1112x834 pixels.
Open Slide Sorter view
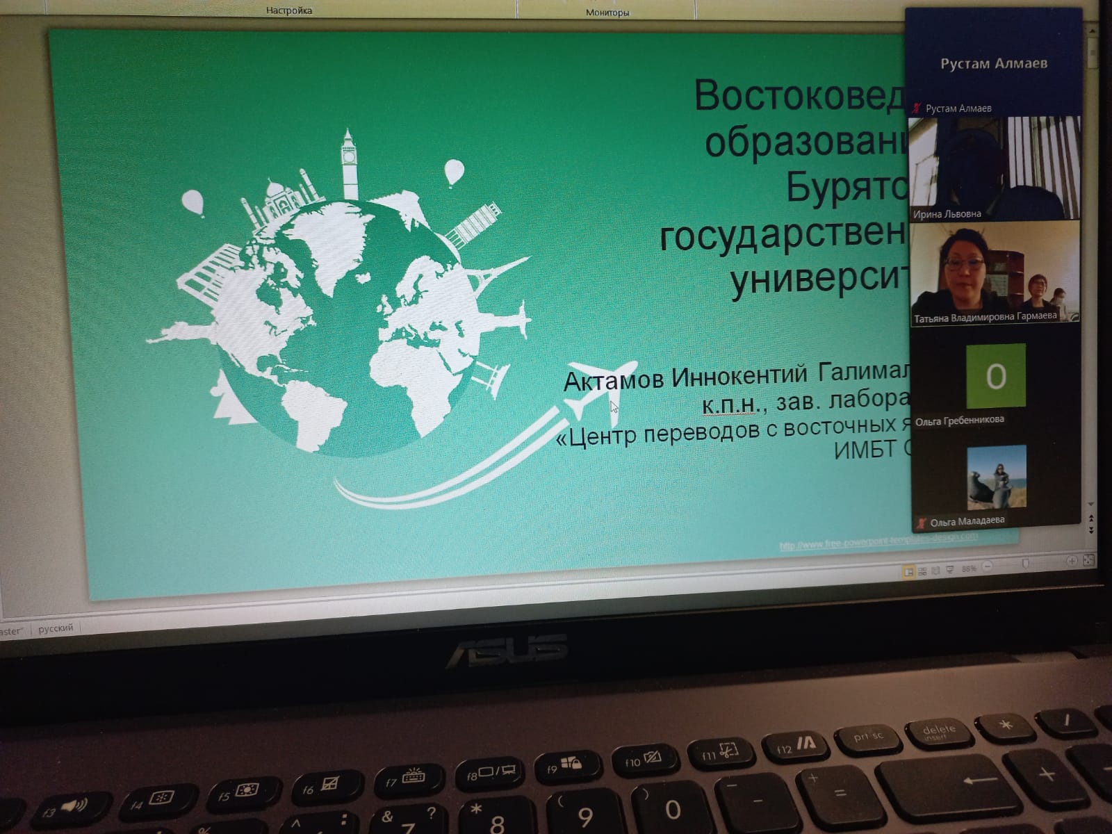pyautogui.click(x=922, y=571)
